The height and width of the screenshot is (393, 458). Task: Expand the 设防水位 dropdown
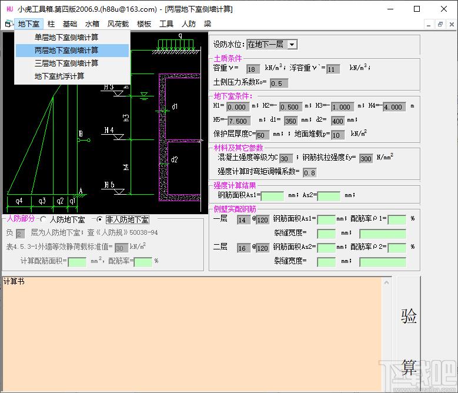click(292, 44)
